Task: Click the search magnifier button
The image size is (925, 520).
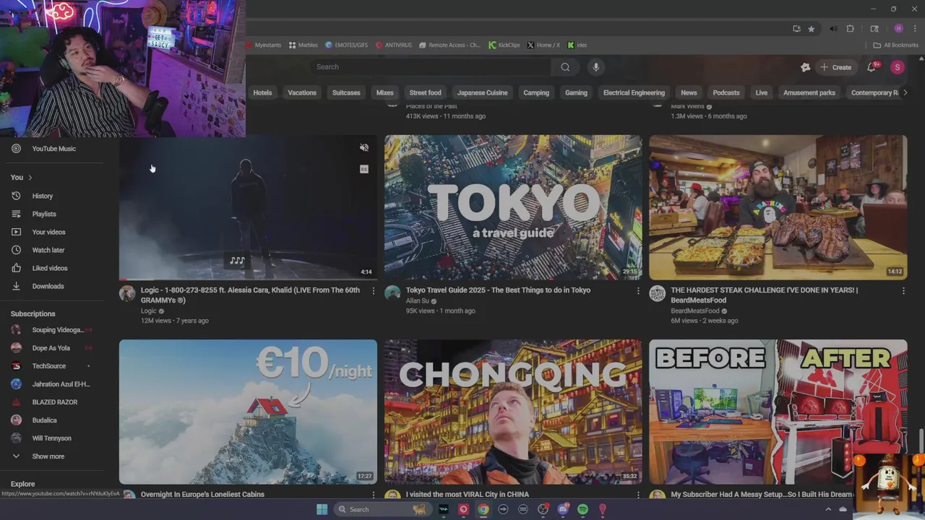Action: point(565,67)
